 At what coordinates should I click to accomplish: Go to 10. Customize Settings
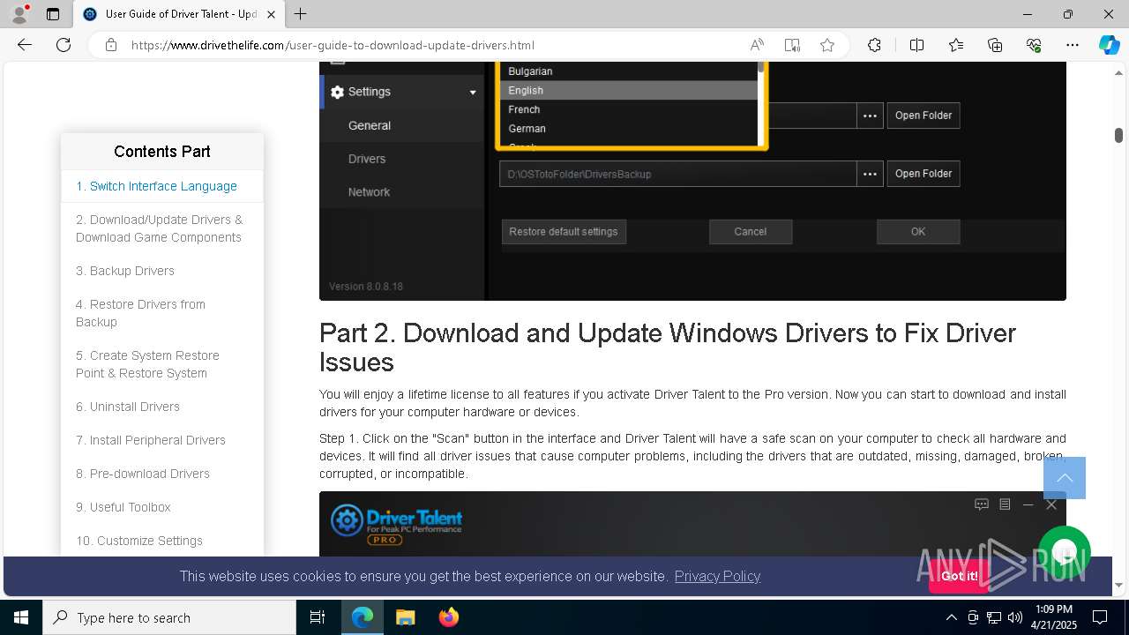(x=139, y=541)
